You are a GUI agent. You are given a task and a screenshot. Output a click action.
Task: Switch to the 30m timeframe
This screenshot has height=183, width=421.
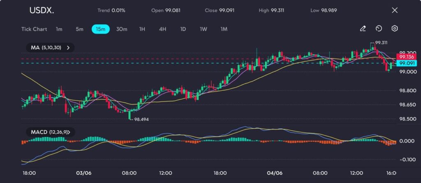click(x=122, y=29)
